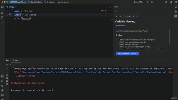Select the Task panel tab
This screenshot has height=100, width=178.
(116, 7)
